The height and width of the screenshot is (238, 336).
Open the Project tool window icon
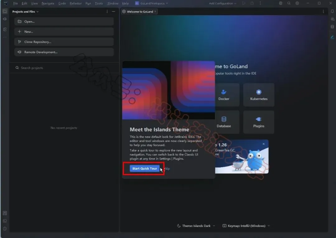coord(5,11)
